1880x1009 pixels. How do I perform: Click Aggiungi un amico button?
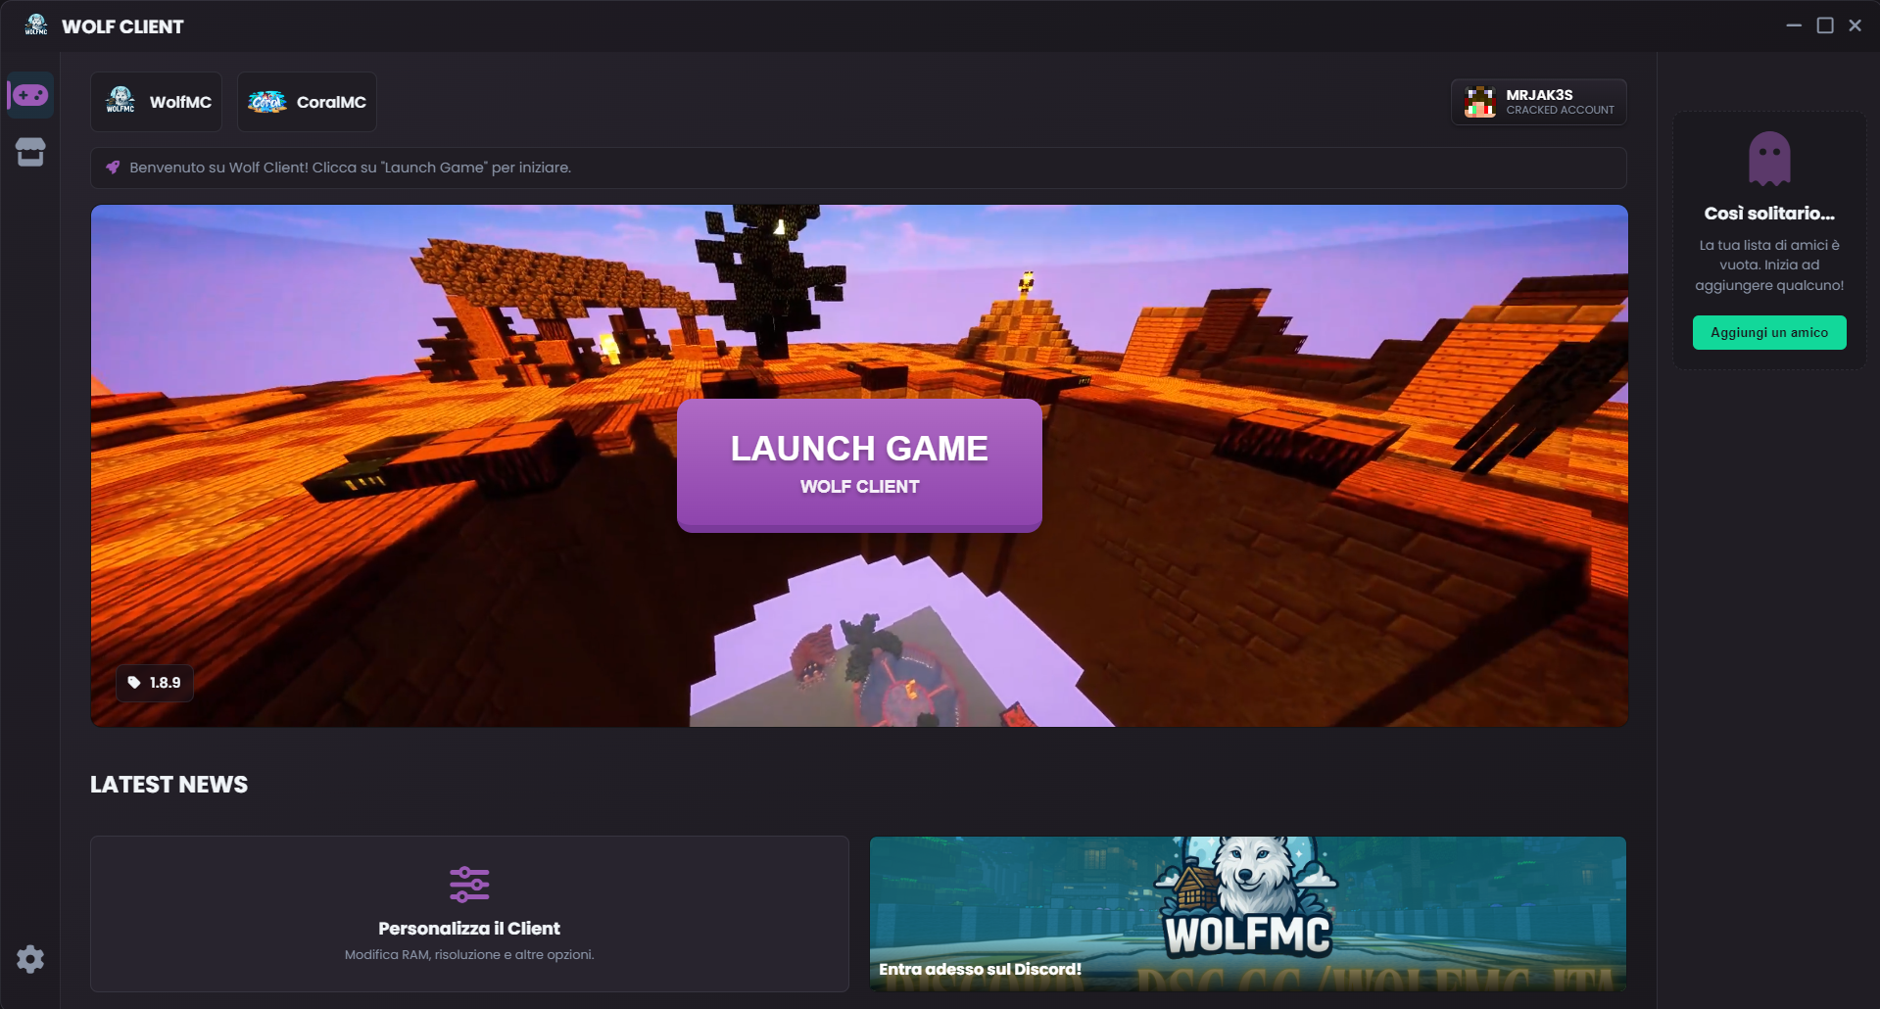[x=1769, y=333]
